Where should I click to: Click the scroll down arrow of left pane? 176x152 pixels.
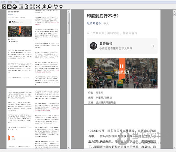click(68, 147)
